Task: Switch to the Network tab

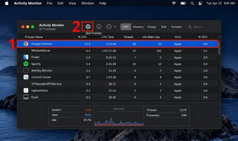Action: pos(176,27)
